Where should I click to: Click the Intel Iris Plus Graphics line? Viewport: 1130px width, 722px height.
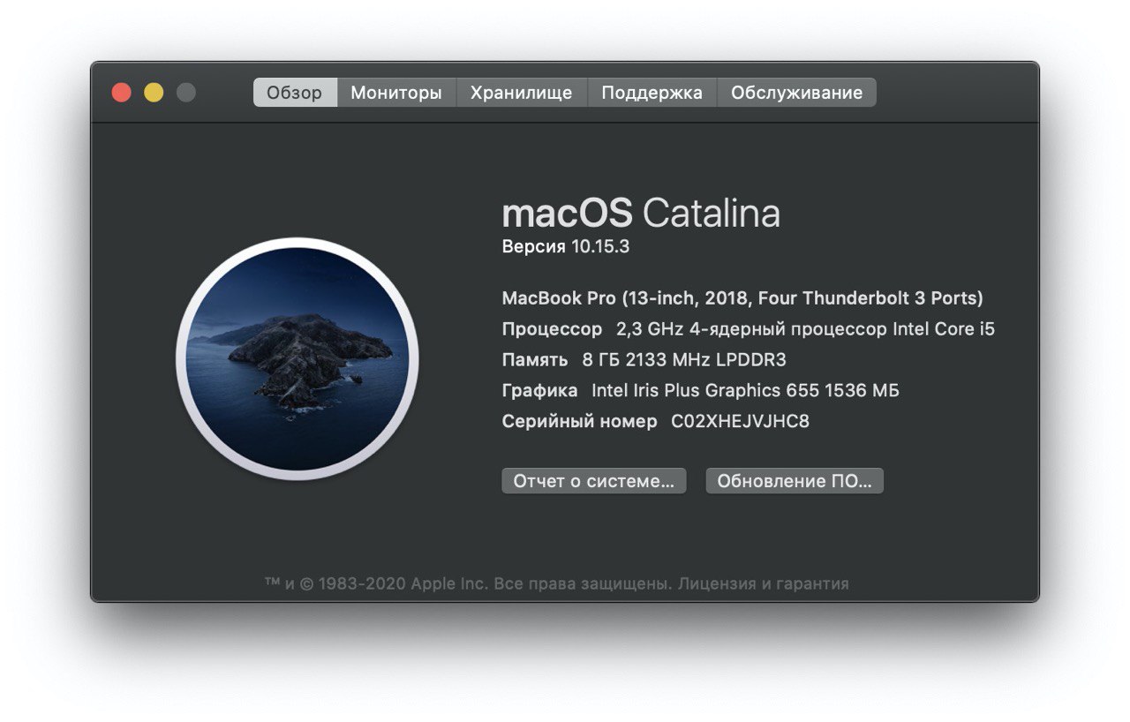tap(701, 390)
